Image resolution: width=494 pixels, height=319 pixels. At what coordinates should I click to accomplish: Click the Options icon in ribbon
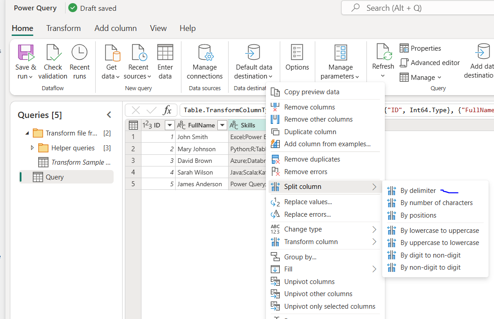pyautogui.click(x=297, y=53)
